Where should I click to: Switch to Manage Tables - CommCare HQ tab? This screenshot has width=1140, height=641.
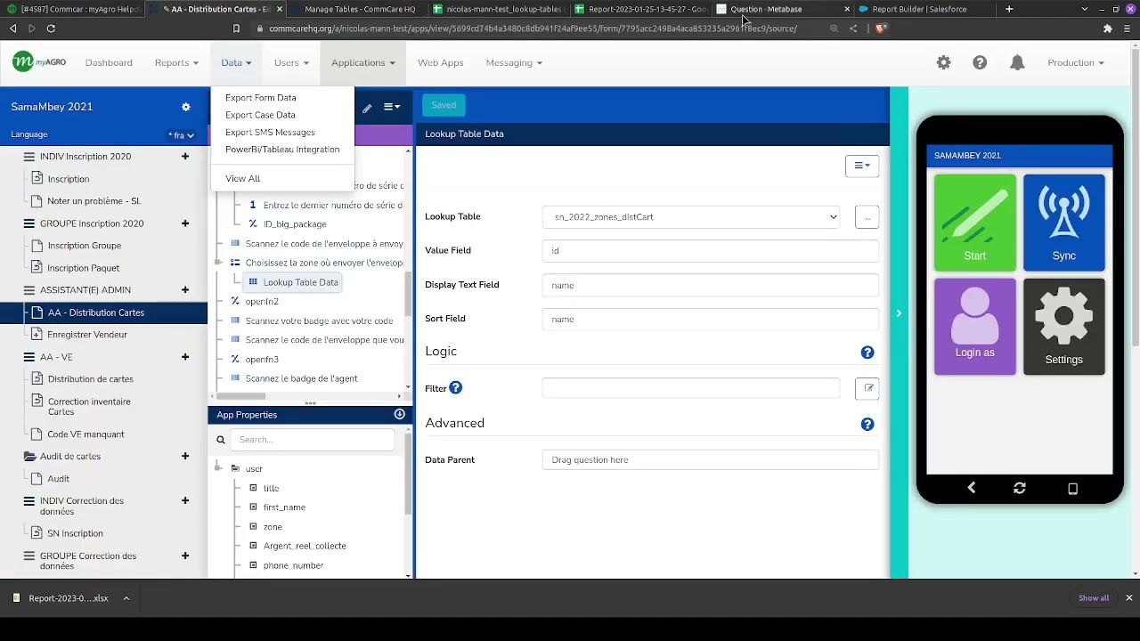[360, 9]
